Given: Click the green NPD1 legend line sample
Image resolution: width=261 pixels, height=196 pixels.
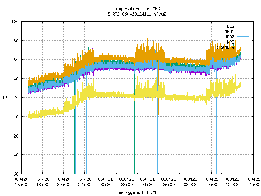Looking at the screenshot, I should point(243,31).
